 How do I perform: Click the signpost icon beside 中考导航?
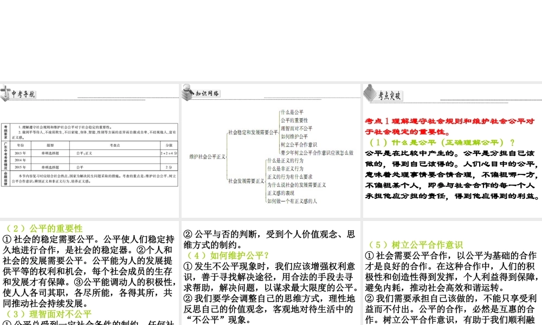[x=5, y=93]
